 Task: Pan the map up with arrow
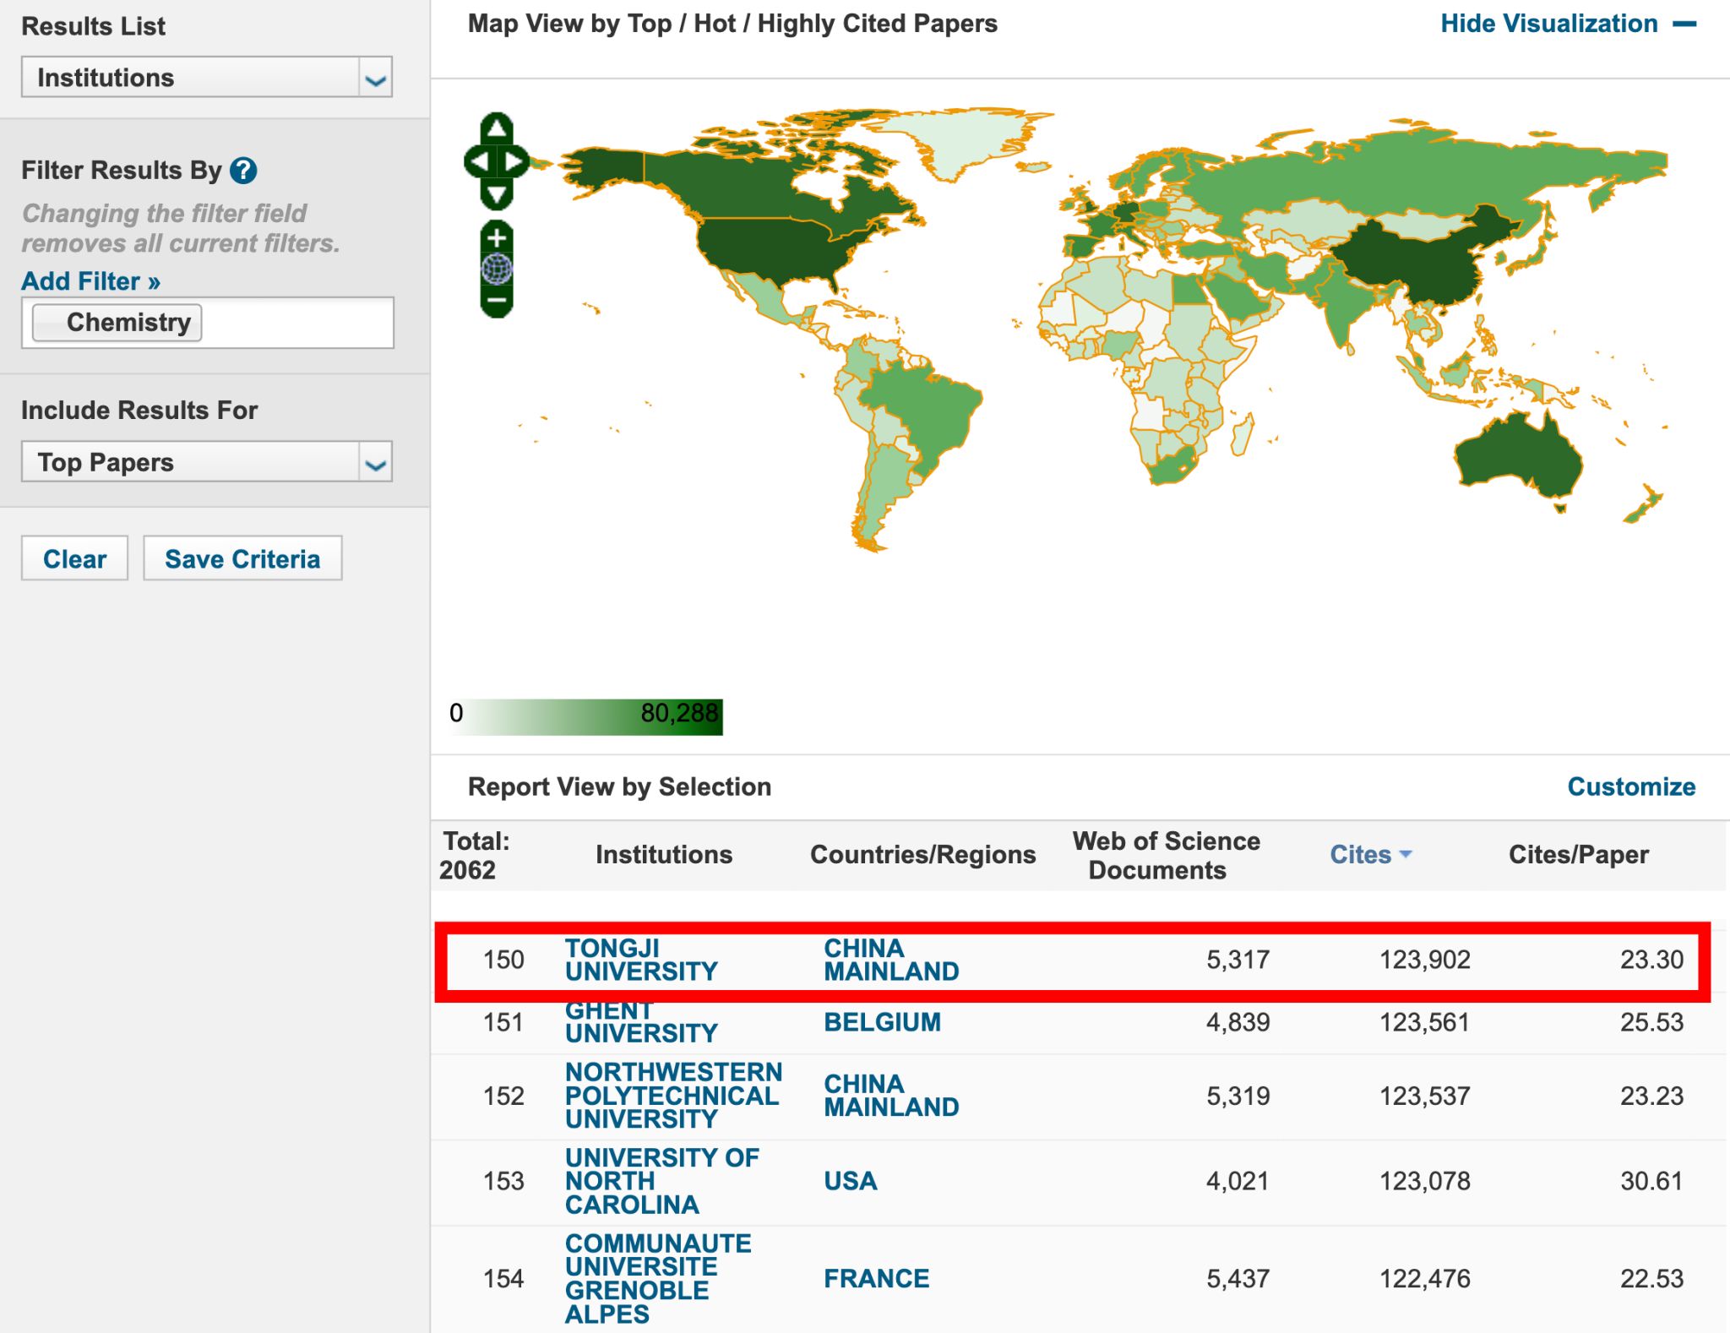coord(497,128)
